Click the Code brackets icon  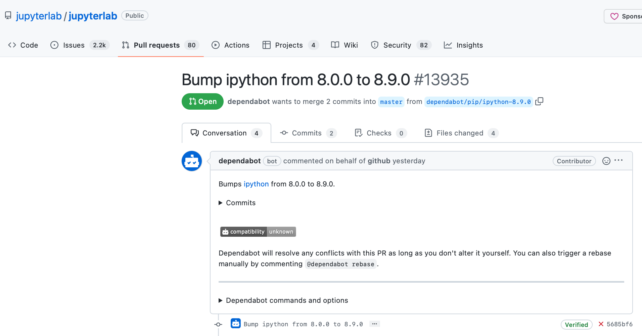(12, 45)
